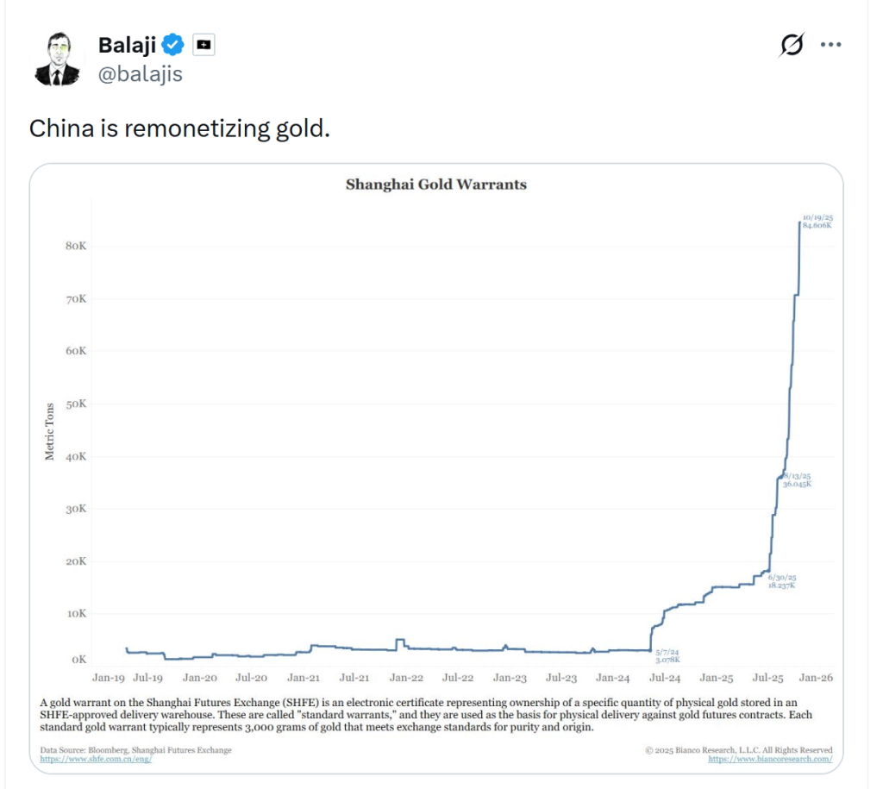Open the three-dot post options menu
The height and width of the screenshot is (789, 883).
[x=831, y=44]
